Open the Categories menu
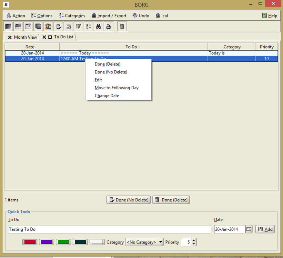 coord(72,16)
